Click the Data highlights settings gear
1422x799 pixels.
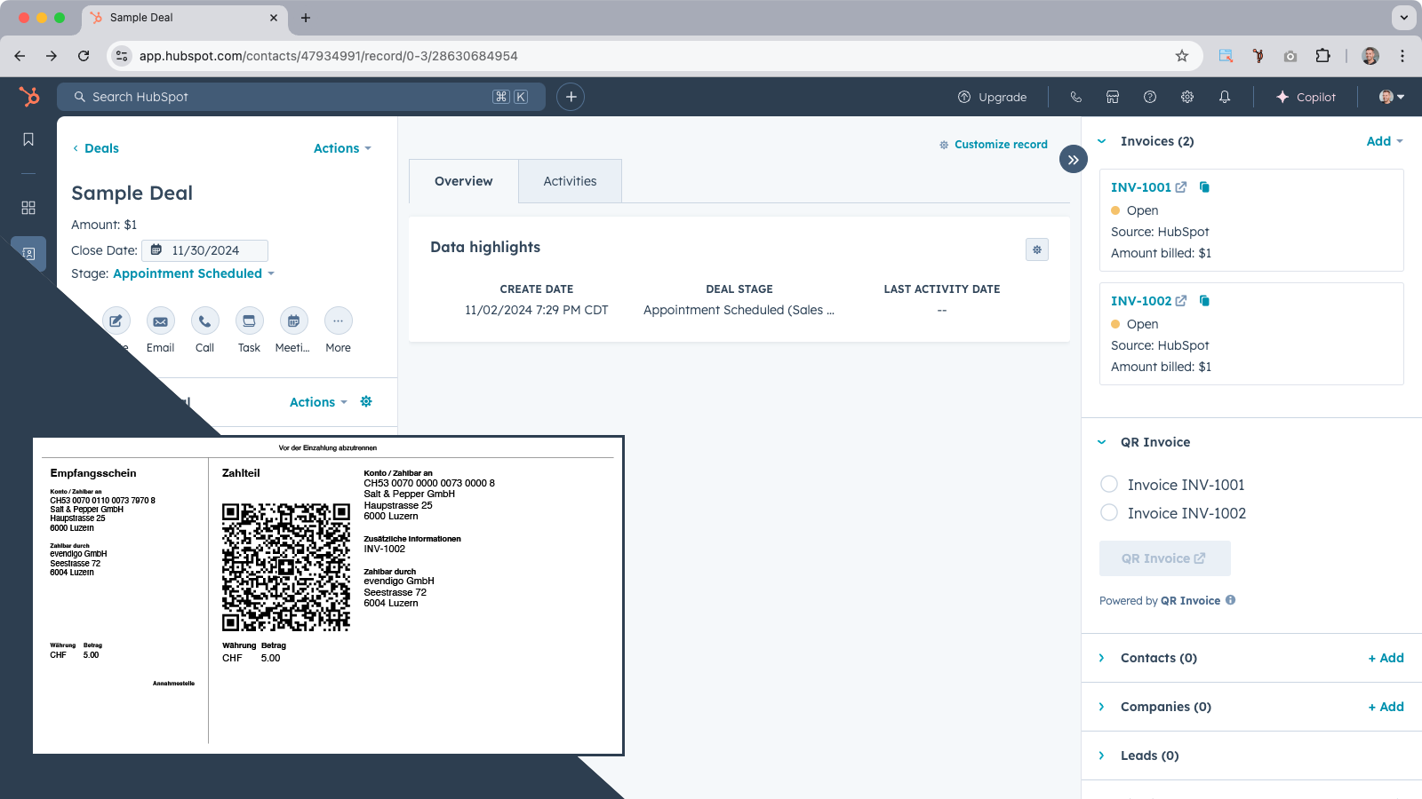pos(1036,249)
